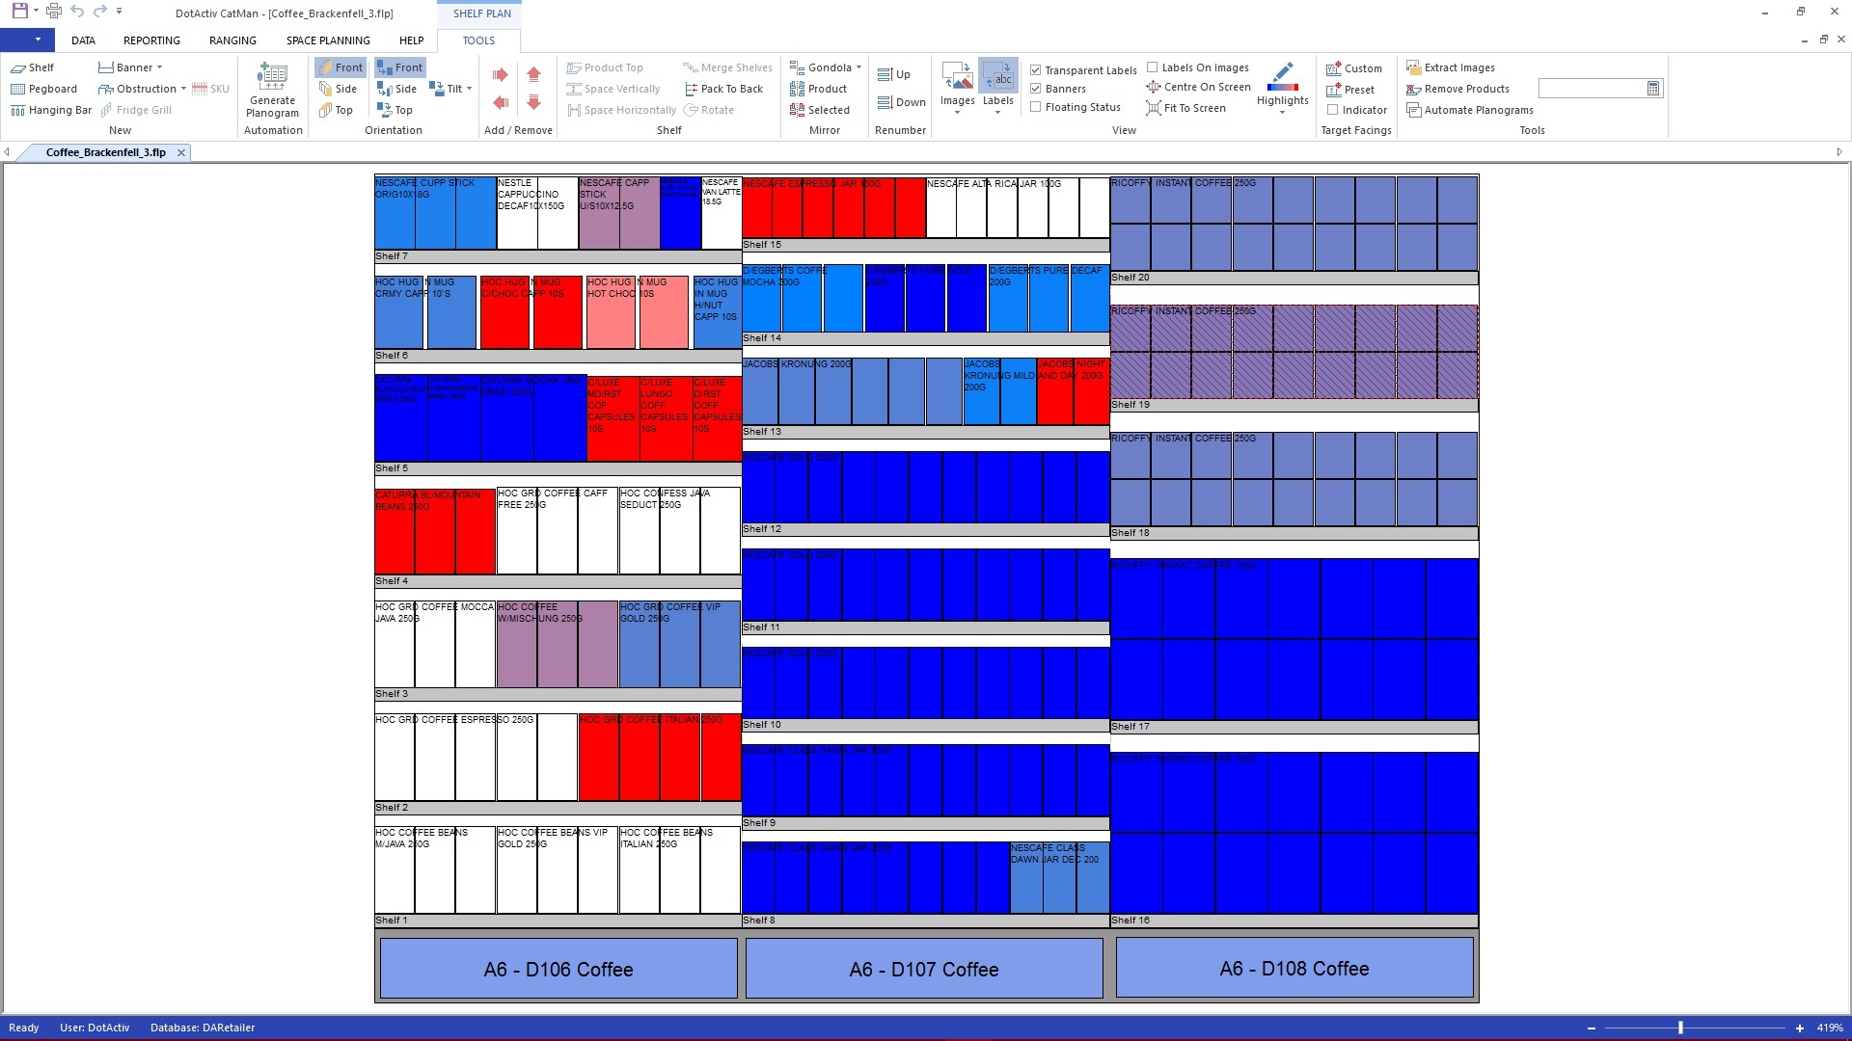Image resolution: width=1852 pixels, height=1041 pixels.
Task: Click the zoom in plus button
Action: coord(1799,1028)
